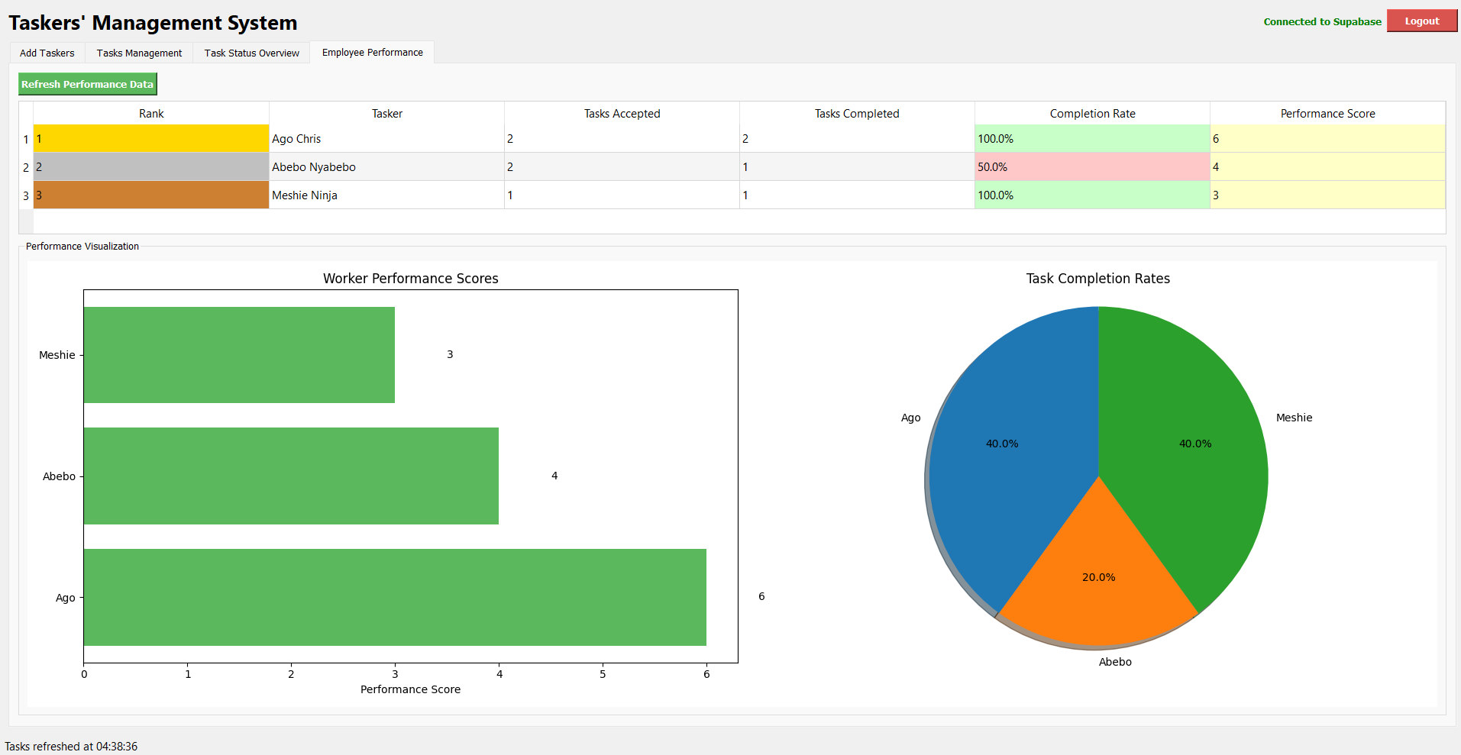1461x755 pixels.
Task: Click Meshie Ninja's performance score 3 cell
Action: 1327,195
